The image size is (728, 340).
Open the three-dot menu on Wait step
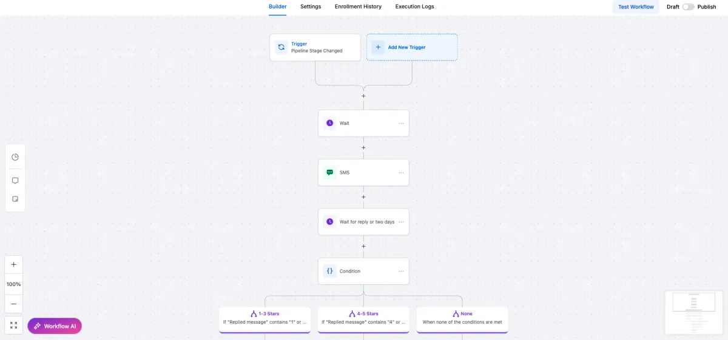point(401,123)
